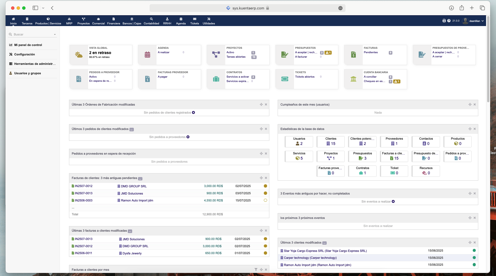Screen dimensions: 496x276
Task: Open the RRHH menu
Action: (167, 21)
